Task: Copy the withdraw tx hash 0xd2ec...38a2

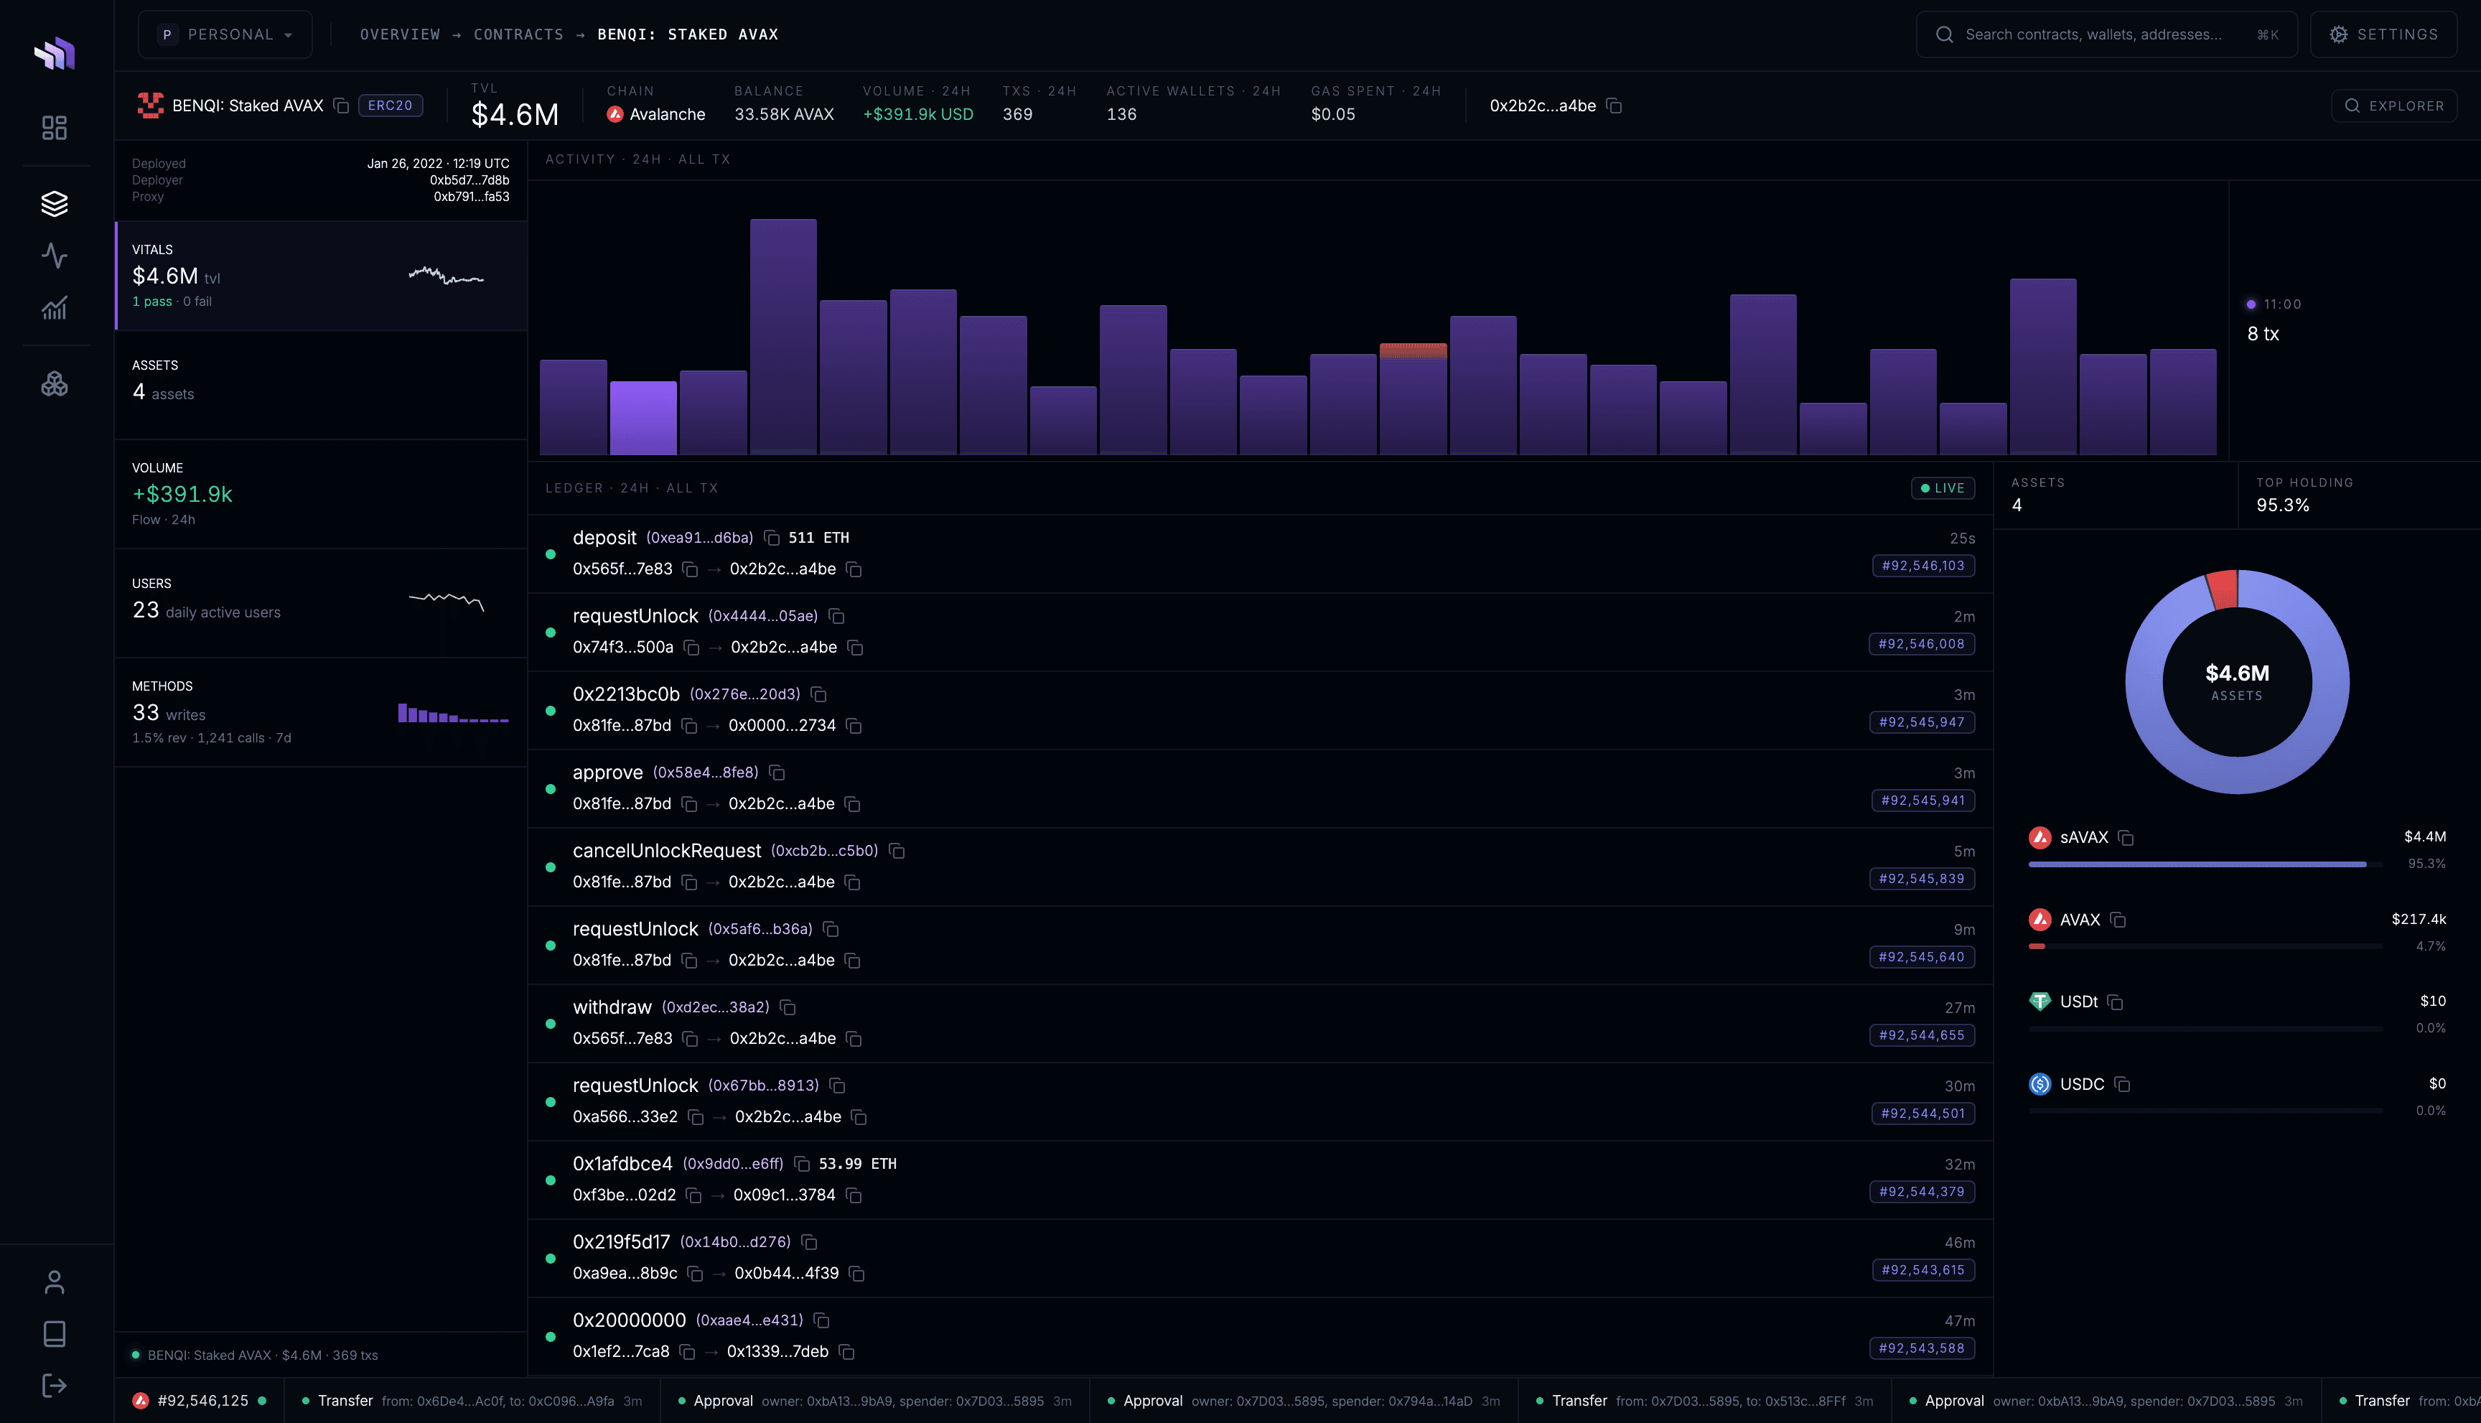Action: pos(788,1007)
